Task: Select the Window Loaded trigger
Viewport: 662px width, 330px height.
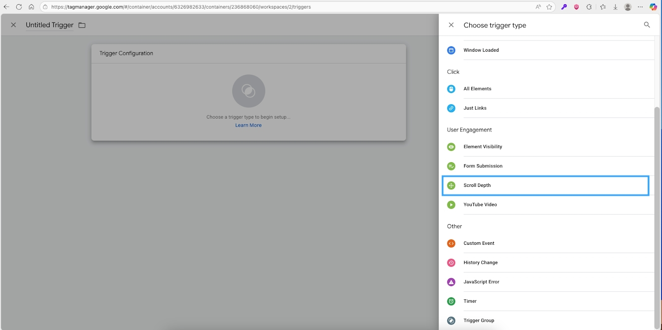Action: point(481,50)
